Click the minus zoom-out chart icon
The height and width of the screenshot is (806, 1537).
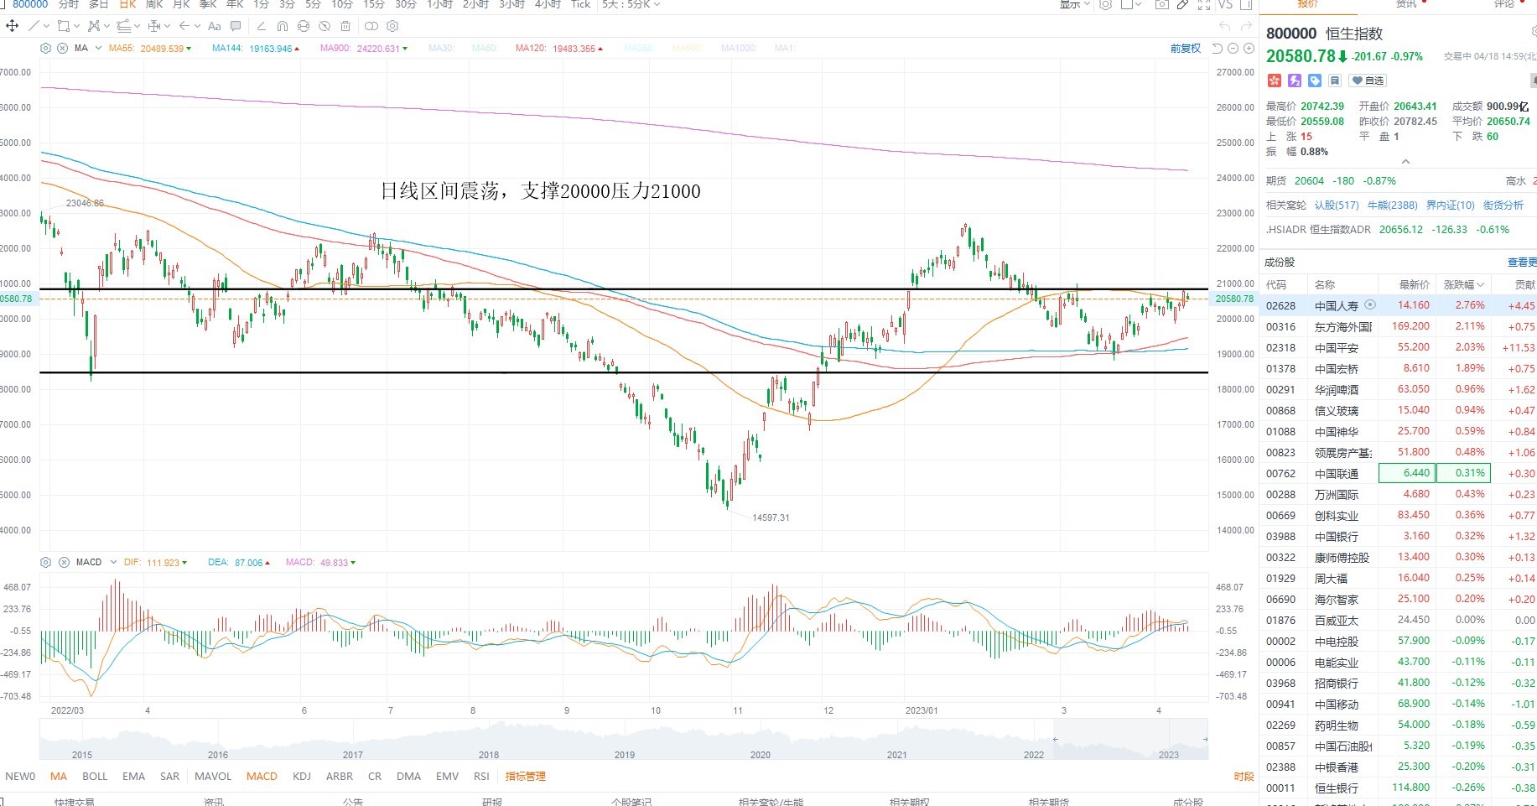click(1233, 49)
